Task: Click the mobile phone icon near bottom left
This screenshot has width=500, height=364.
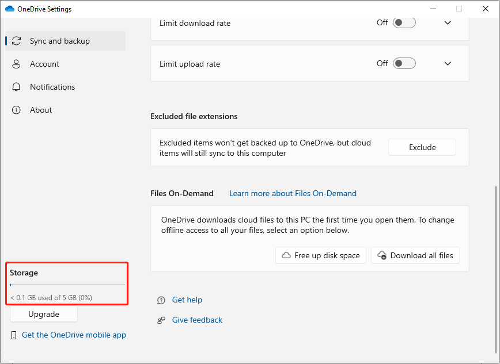Action: (13, 335)
